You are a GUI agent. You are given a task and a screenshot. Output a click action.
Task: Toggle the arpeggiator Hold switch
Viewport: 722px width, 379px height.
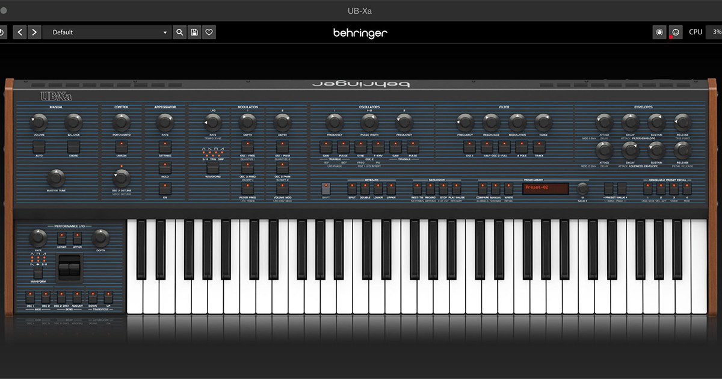(164, 167)
